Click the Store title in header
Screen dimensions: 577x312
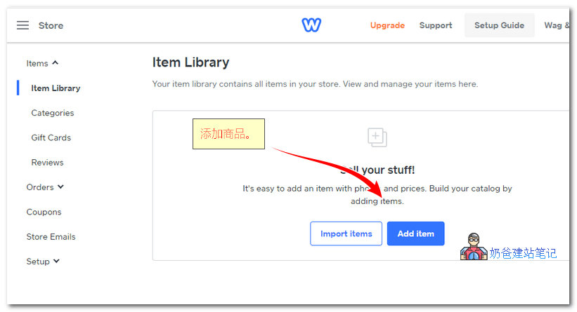[x=51, y=25]
